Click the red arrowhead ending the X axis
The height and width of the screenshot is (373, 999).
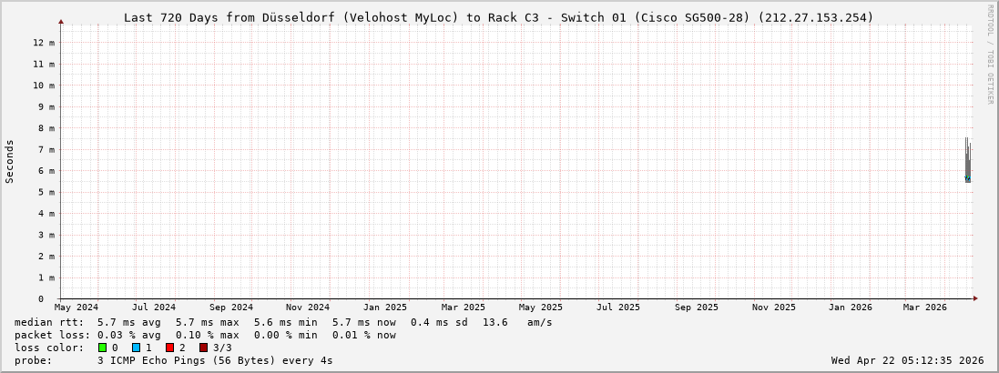pyautogui.click(x=975, y=297)
